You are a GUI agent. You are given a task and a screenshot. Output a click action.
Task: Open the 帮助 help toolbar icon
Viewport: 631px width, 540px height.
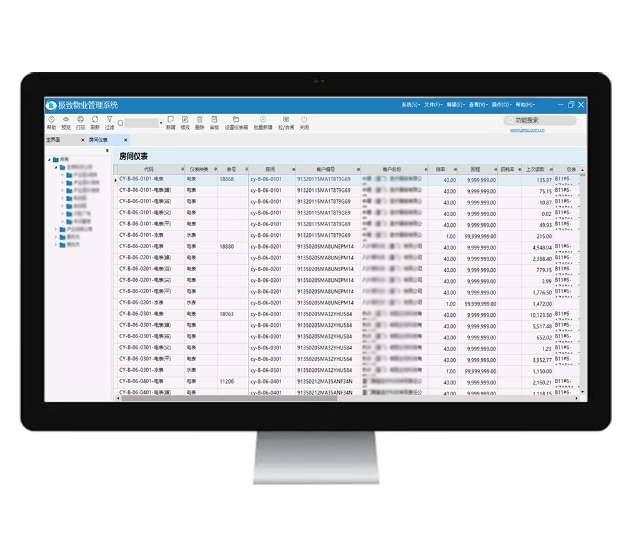pos(51,119)
